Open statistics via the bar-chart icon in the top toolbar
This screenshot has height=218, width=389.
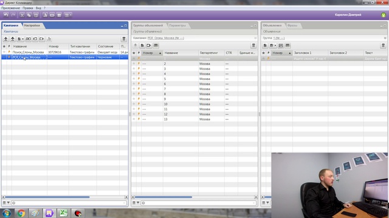pyautogui.click(x=45, y=15)
